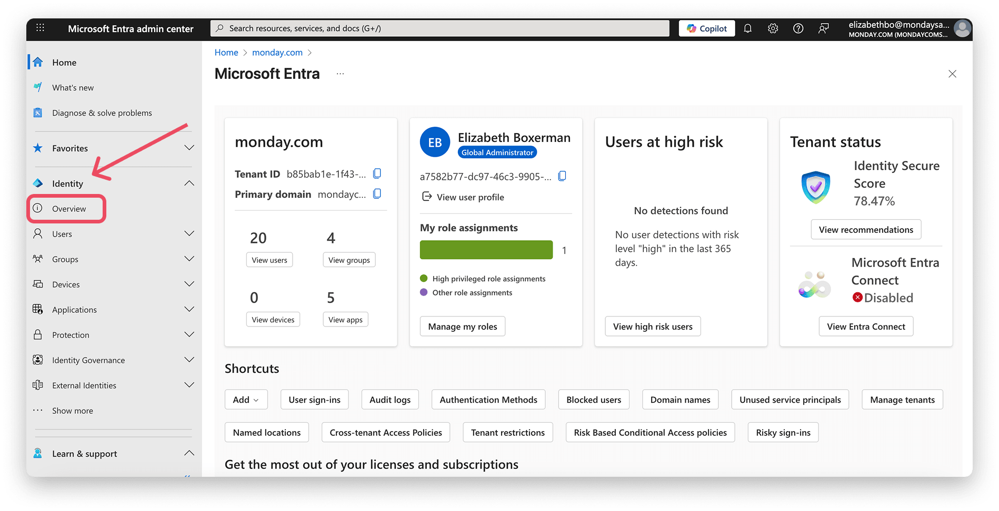
Task: Click the Home house icon in sidebar
Action: (38, 62)
